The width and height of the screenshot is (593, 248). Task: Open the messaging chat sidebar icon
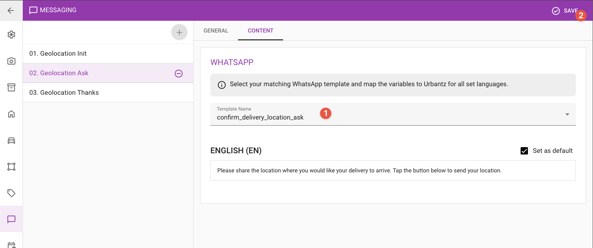pos(11,220)
